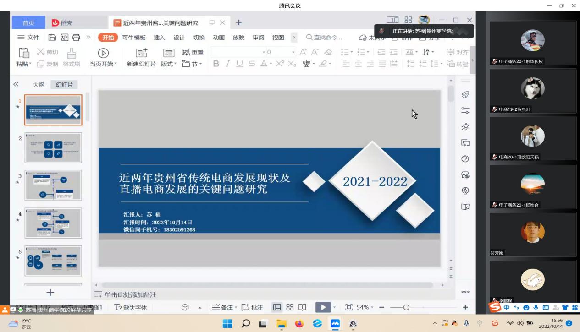Screen dimensions: 580x332
Task: Click add slide plus below thumbnails
Action: [x=50, y=292]
